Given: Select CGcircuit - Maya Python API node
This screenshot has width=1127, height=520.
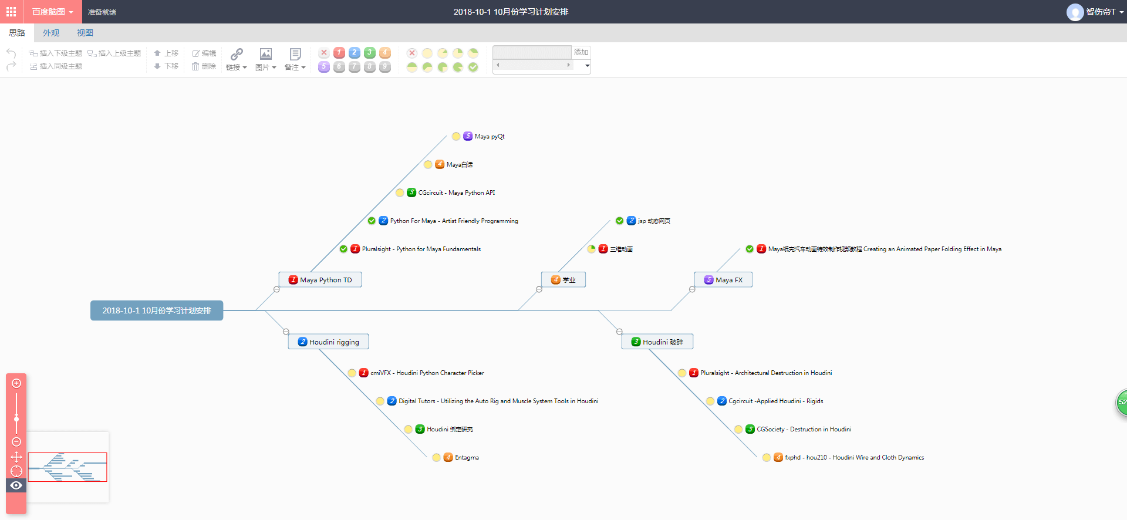Looking at the screenshot, I should point(457,193).
